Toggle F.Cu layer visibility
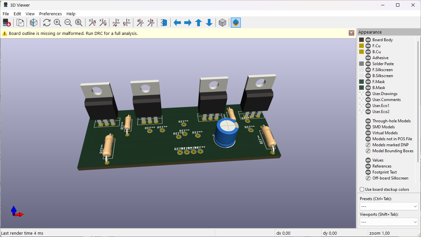The image size is (421, 237). click(x=368, y=46)
